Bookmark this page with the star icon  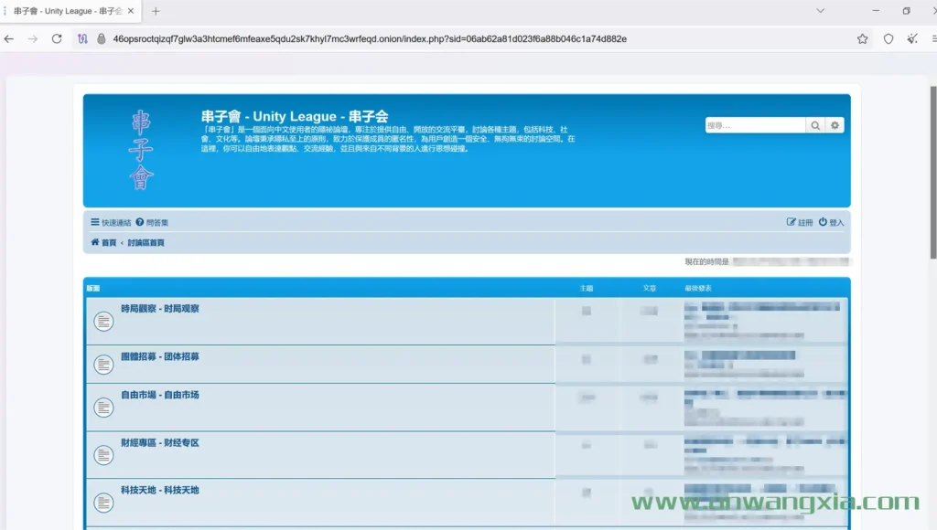pos(862,38)
